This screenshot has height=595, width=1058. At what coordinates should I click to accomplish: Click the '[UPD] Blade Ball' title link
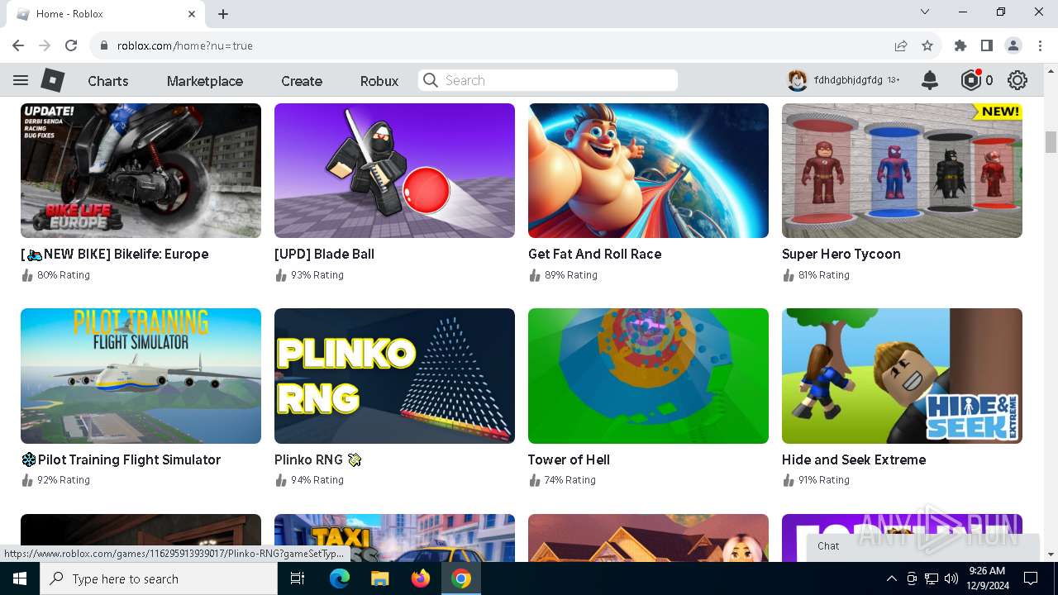point(324,254)
